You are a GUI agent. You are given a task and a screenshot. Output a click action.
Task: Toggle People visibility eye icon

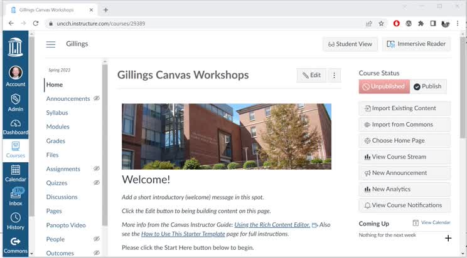pyautogui.click(x=97, y=239)
